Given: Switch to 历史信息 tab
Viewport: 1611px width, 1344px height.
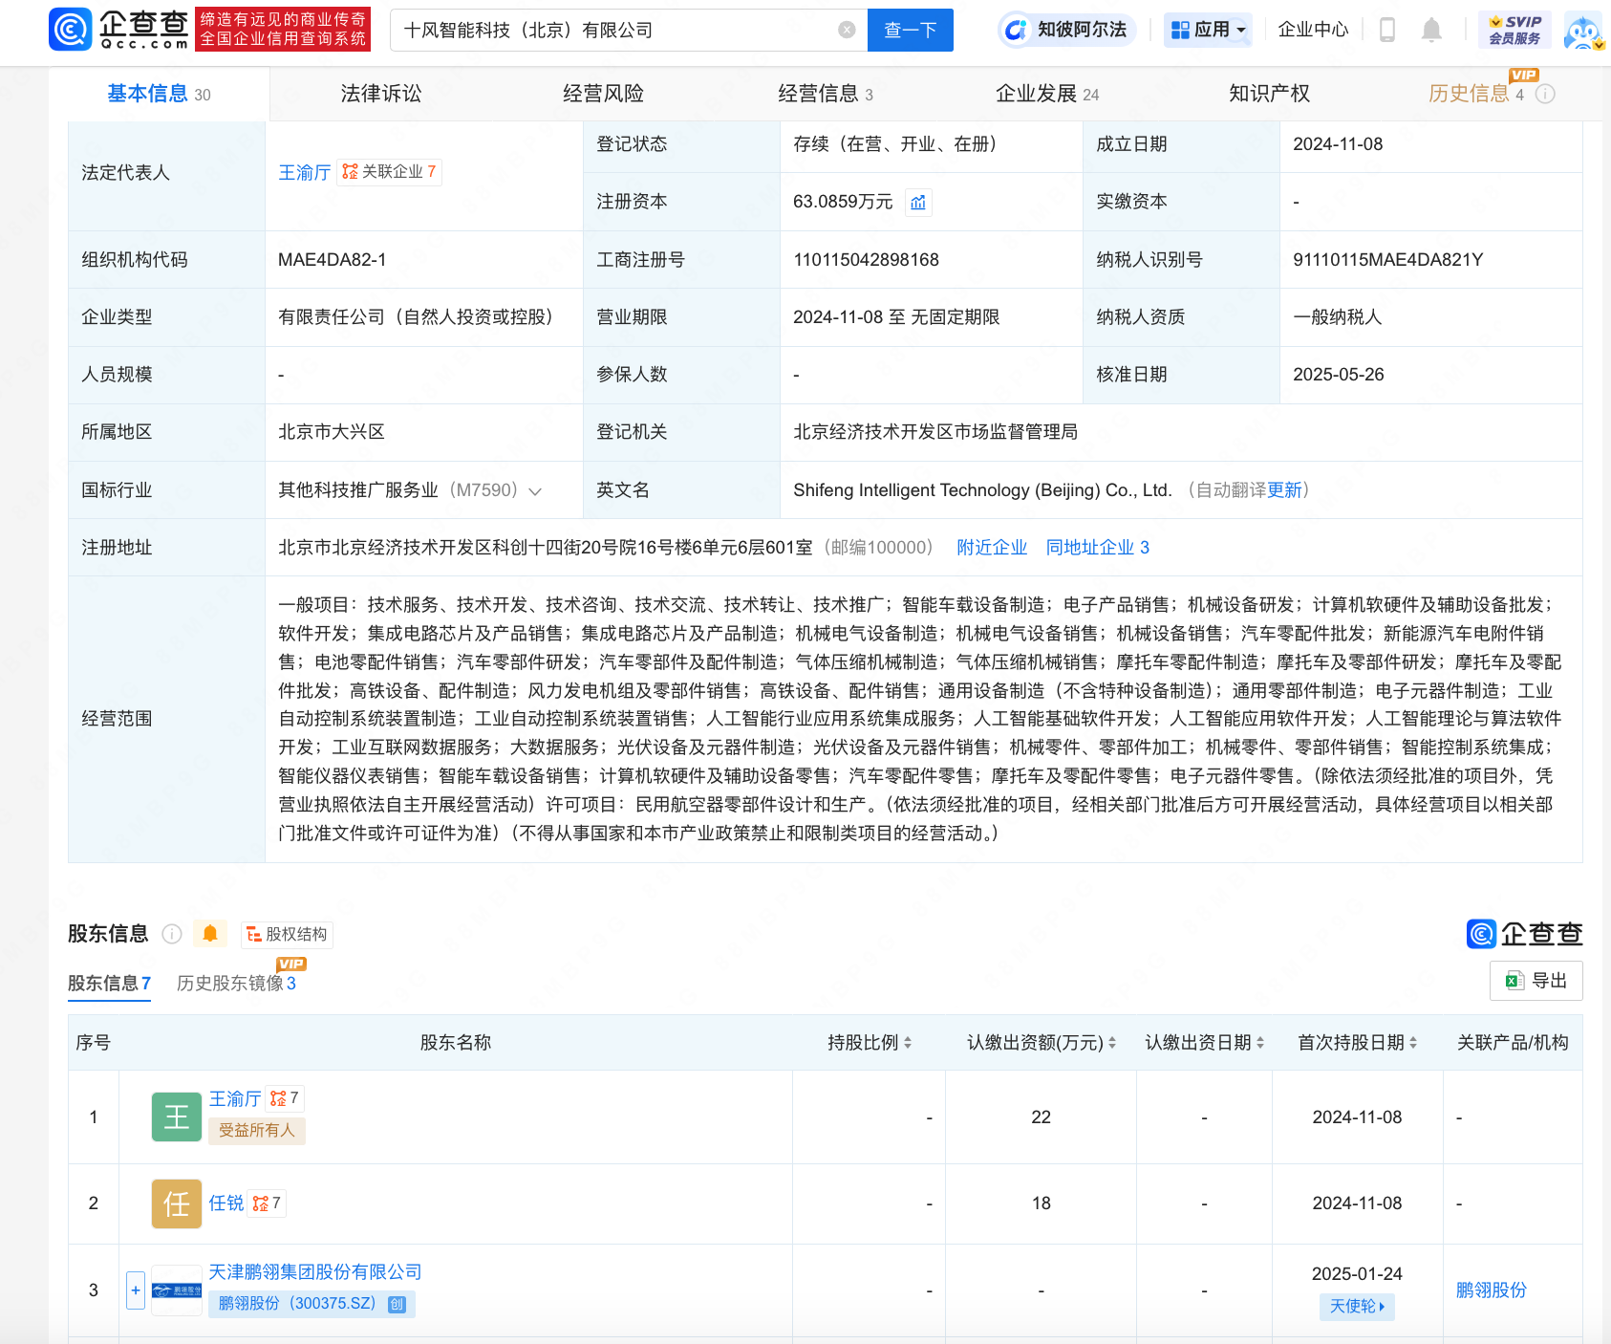Looking at the screenshot, I should pos(1476,94).
